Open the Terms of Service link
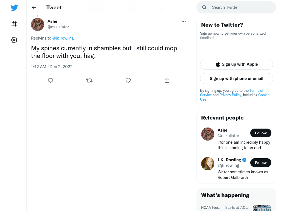 (x=232, y=93)
